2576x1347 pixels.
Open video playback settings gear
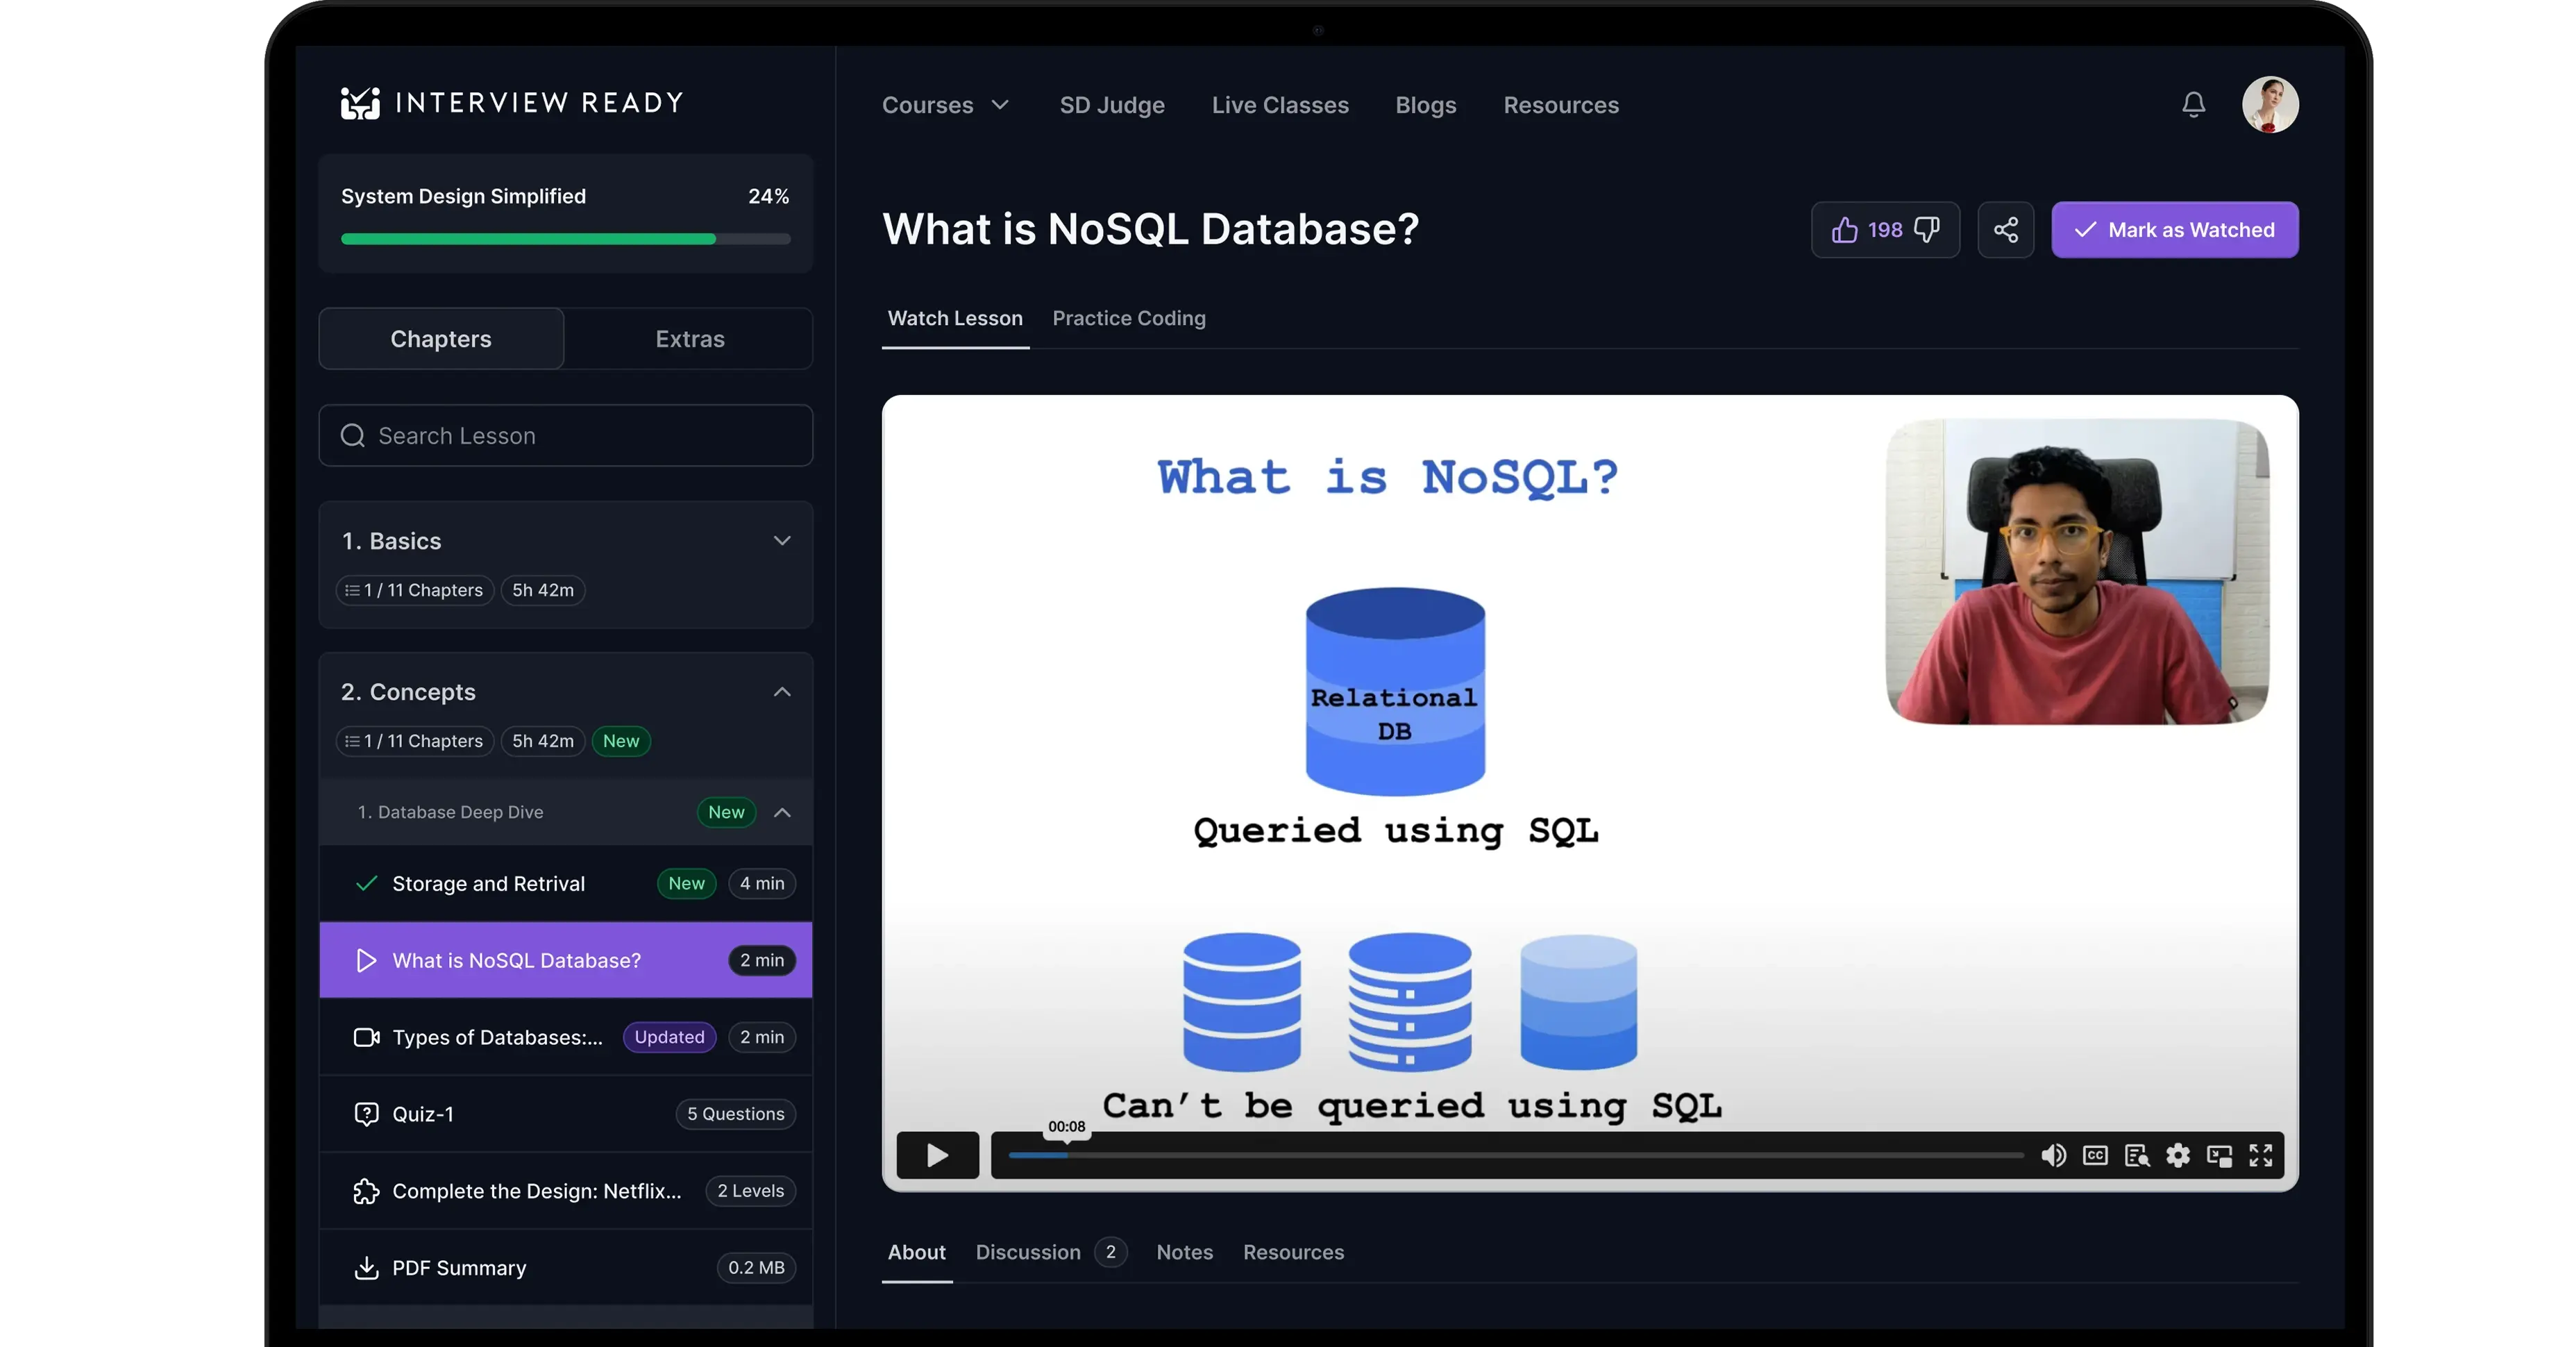point(2179,1155)
